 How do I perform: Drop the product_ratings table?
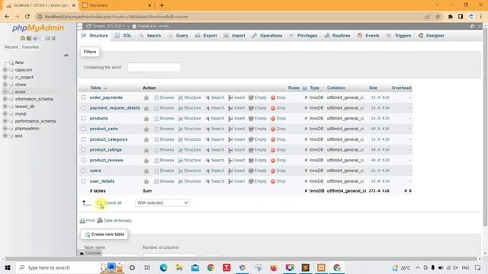pyautogui.click(x=278, y=150)
